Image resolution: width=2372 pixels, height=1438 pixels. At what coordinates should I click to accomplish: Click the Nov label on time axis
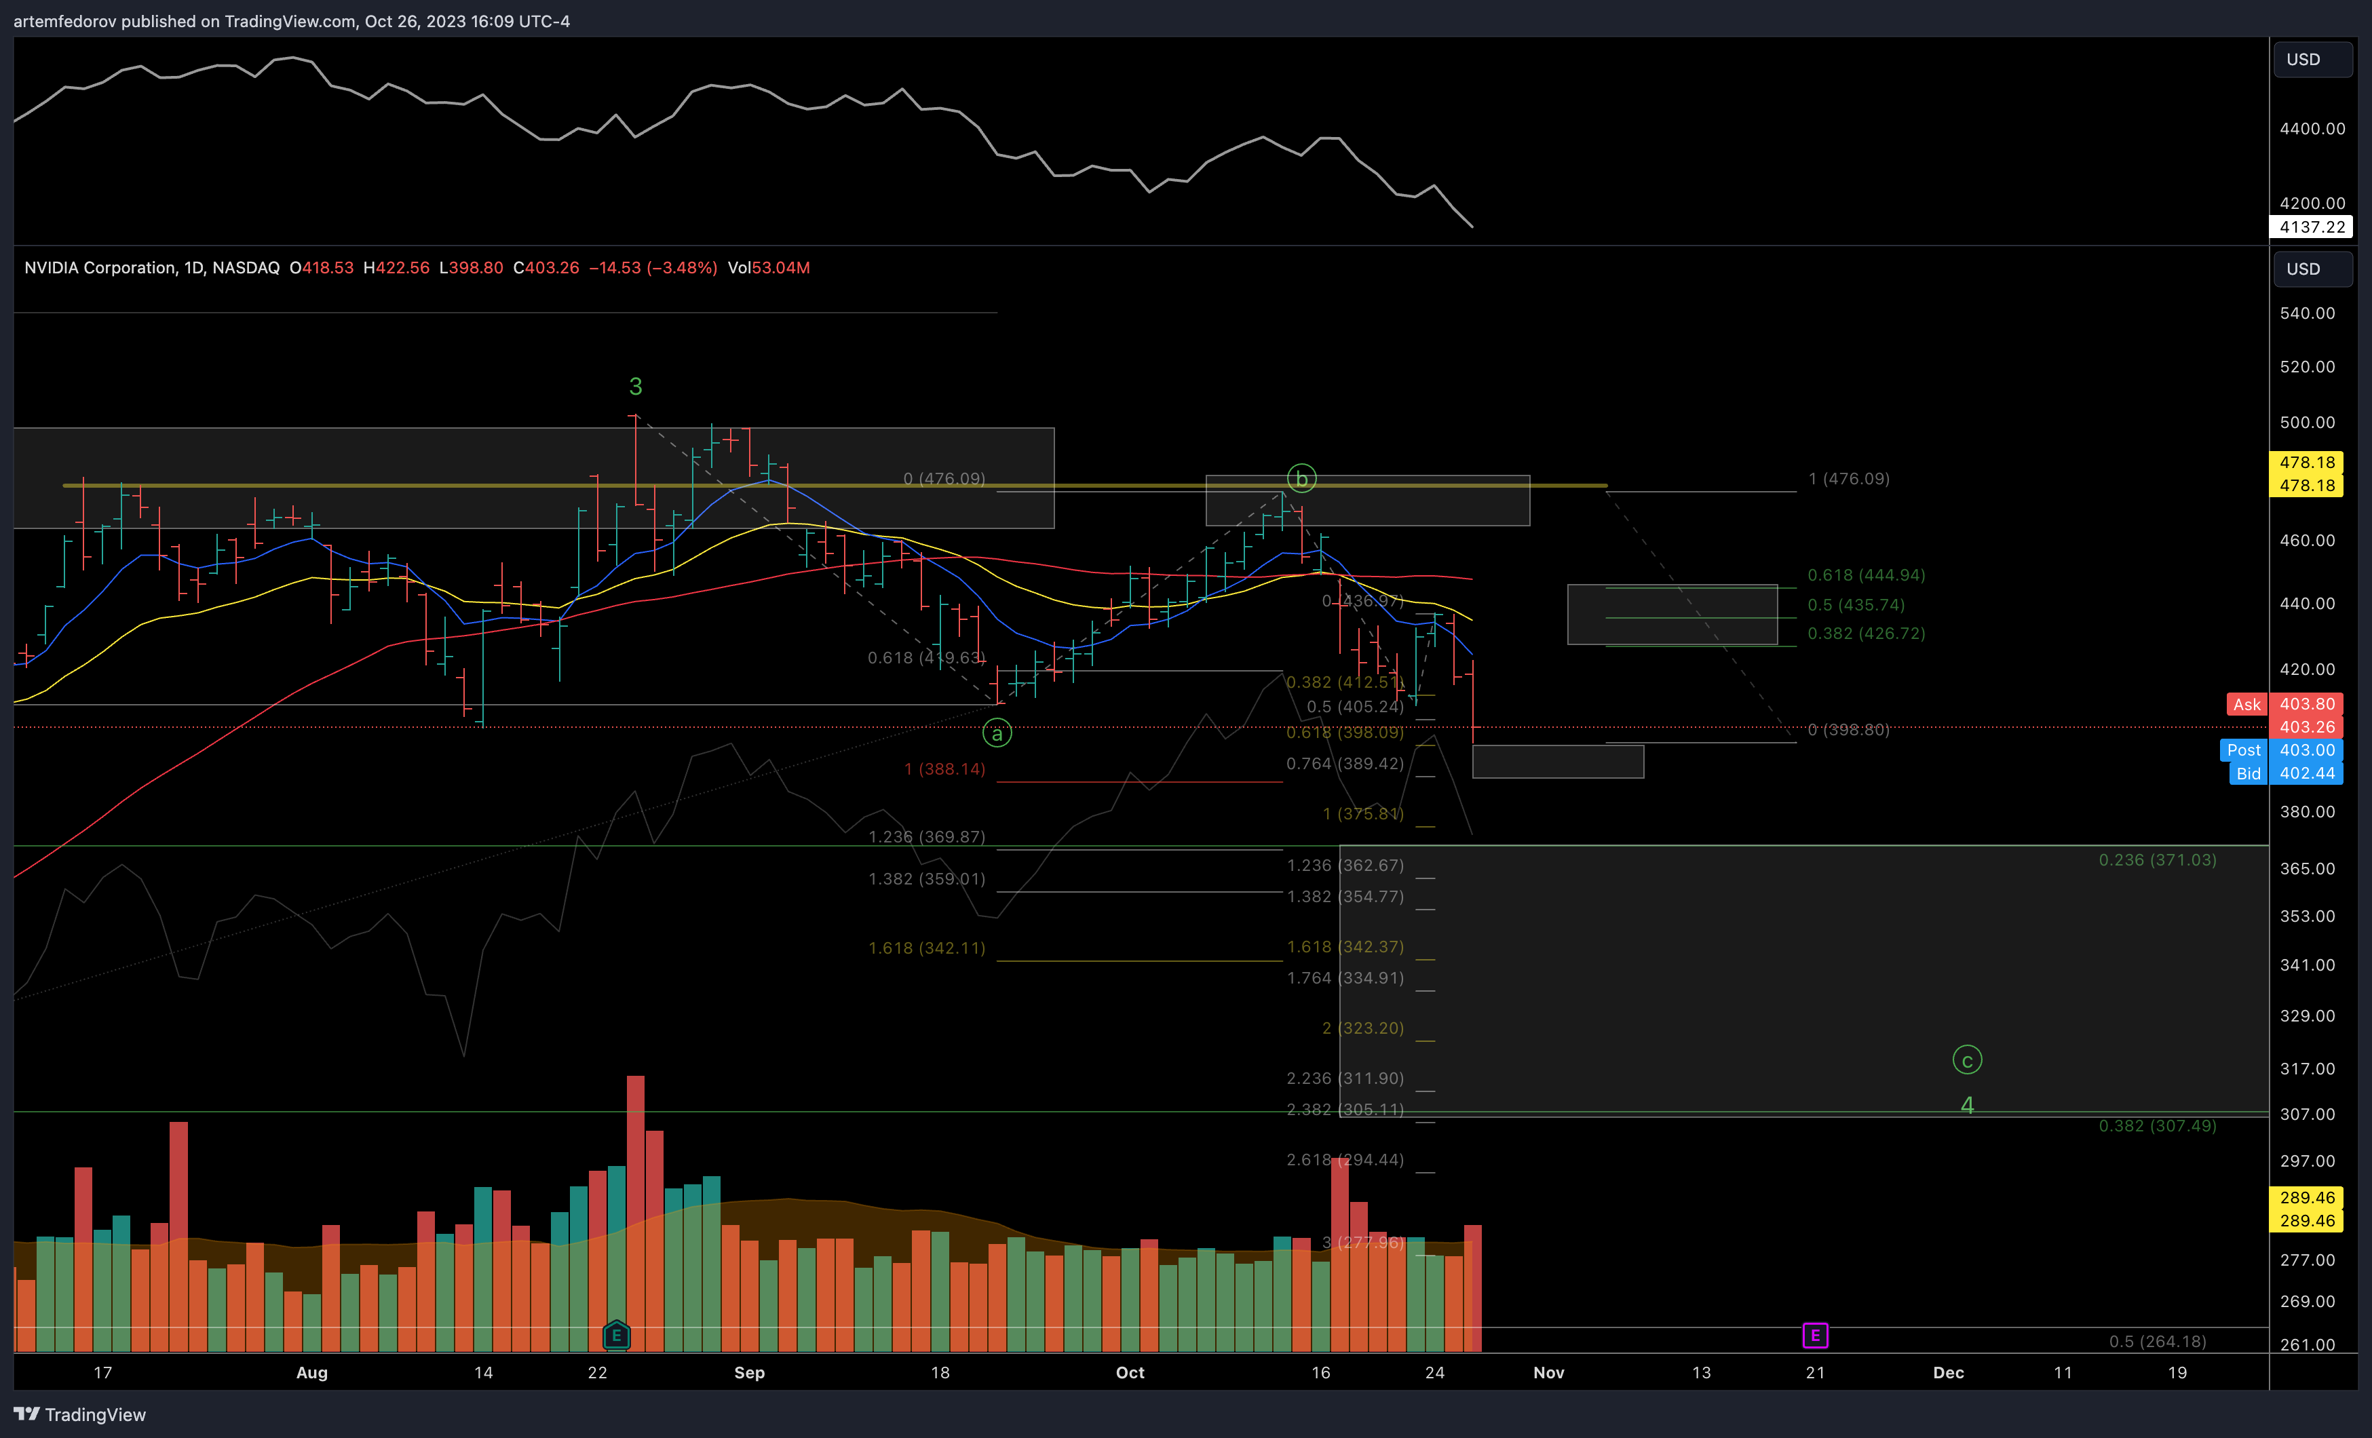tap(1548, 1373)
